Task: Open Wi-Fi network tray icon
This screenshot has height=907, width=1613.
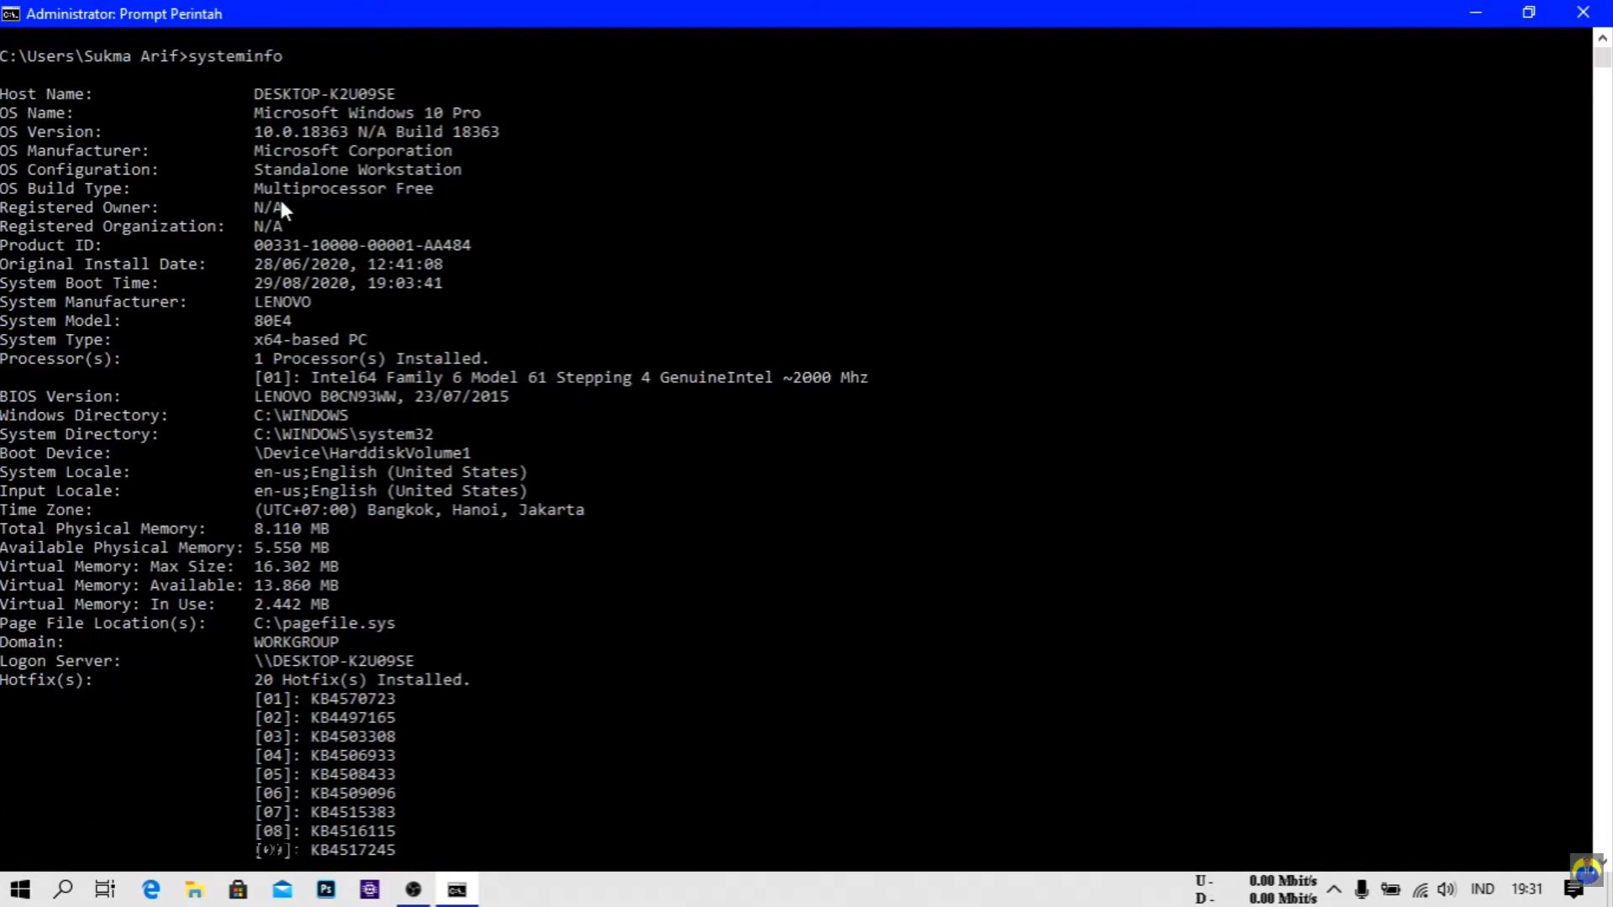Action: coord(1420,890)
